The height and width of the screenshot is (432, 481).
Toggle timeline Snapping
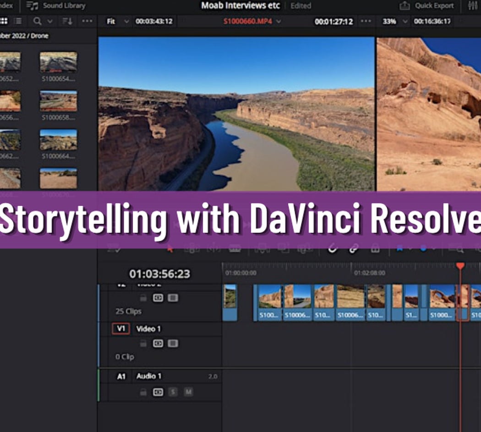coord(333,248)
